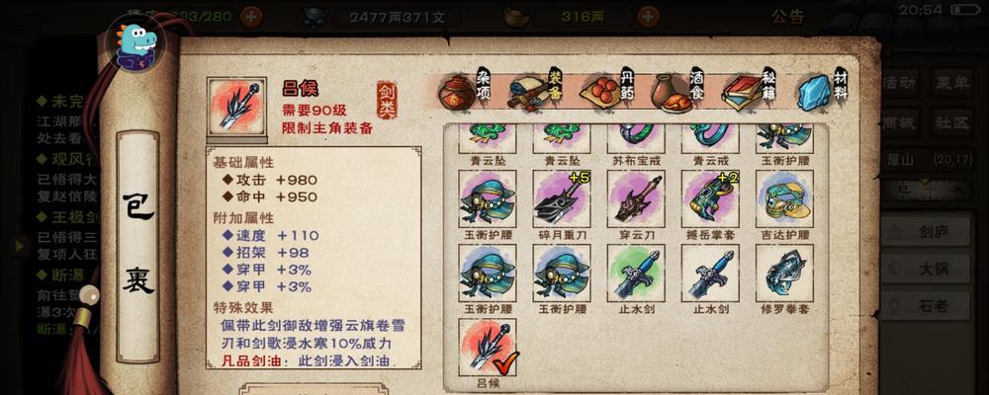Viewport: 989px width, 395px height.
Task: Select the 修罗拳套 gauntlet item
Action: (x=784, y=273)
